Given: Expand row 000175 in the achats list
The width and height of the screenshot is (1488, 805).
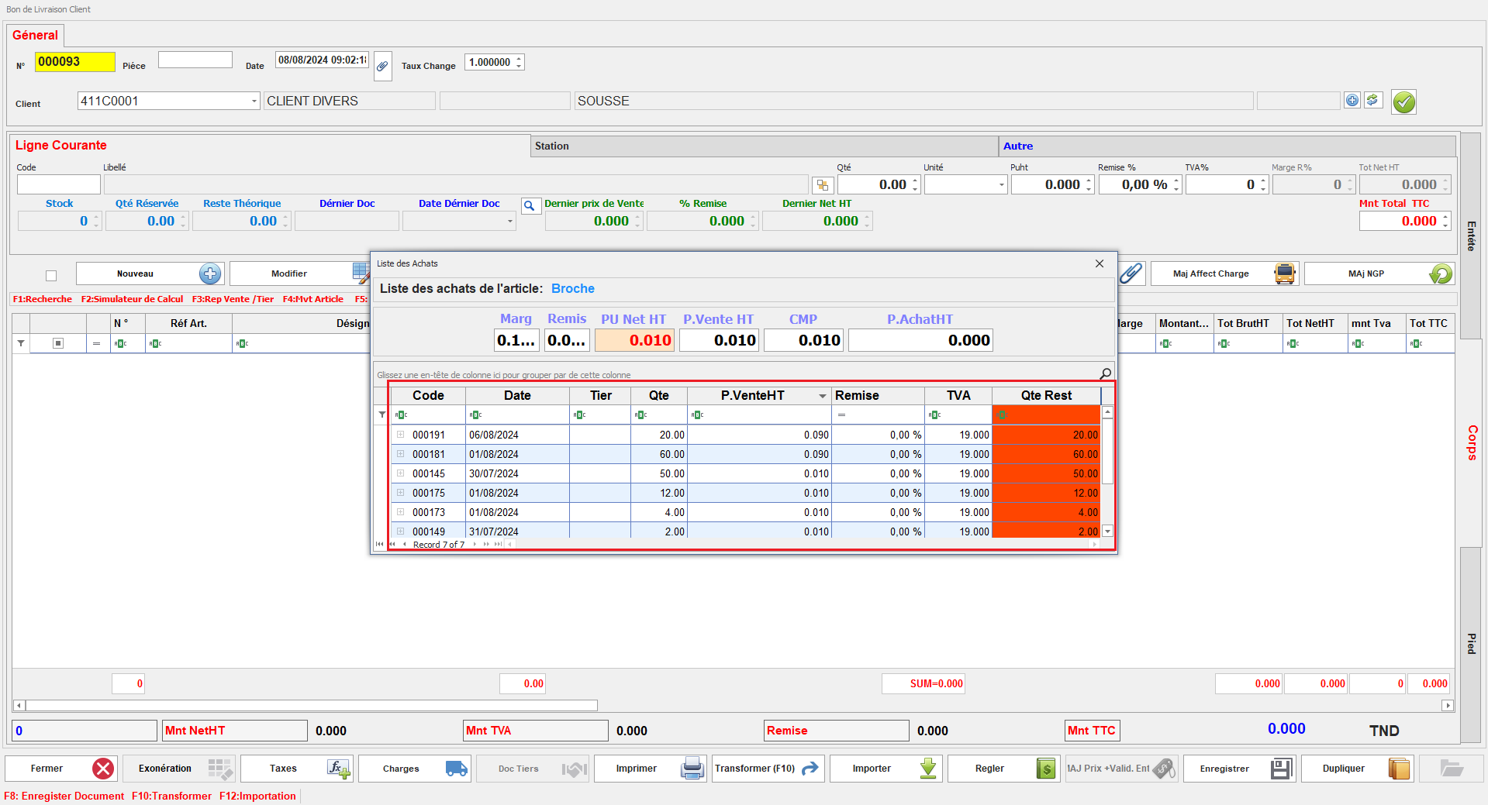Looking at the screenshot, I should coord(401,493).
